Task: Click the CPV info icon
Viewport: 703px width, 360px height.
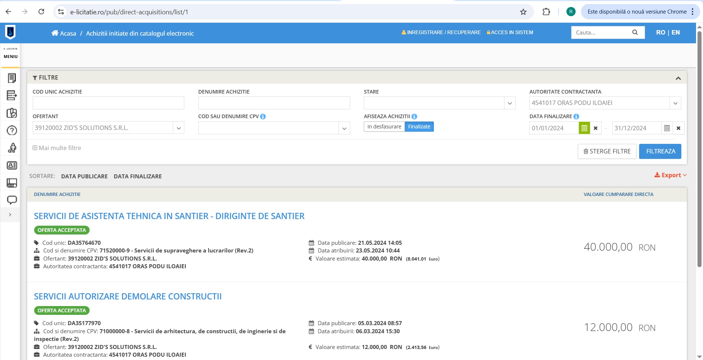Action: point(263,116)
